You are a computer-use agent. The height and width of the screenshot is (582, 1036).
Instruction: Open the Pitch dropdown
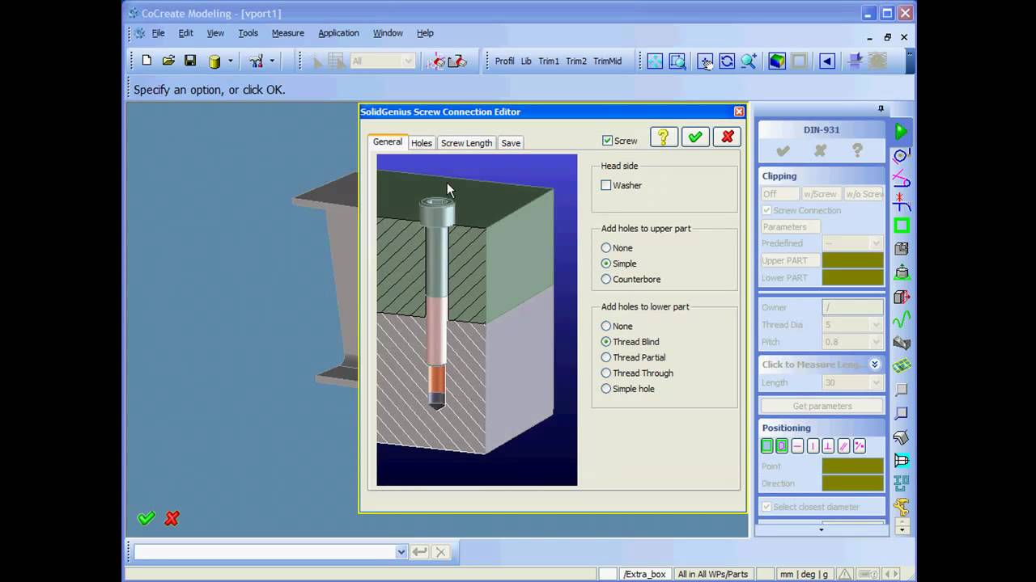pos(876,342)
